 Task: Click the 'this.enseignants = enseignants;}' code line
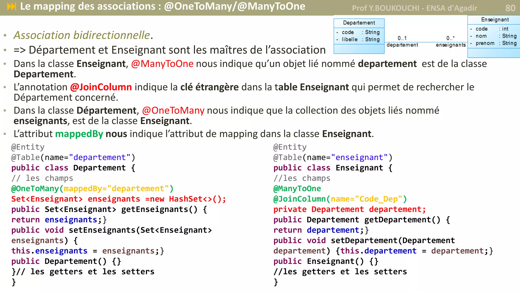[x=88, y=251]
